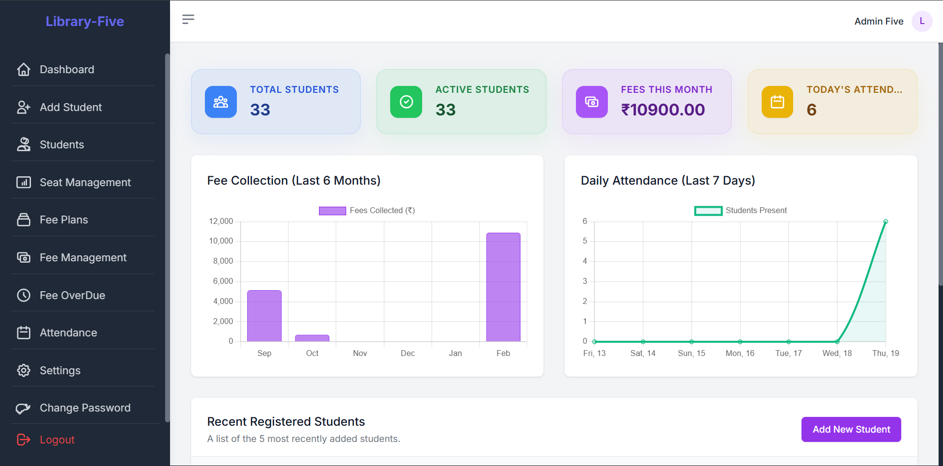This screenshot has width=943, height=466.
Task: Select Change Password in the sidebar
Action: click(85, 408)
